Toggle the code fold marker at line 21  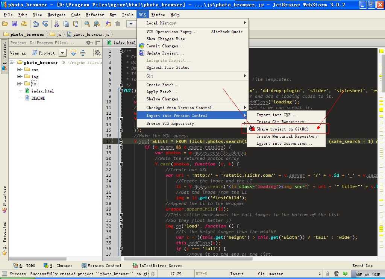coord(121,164)
